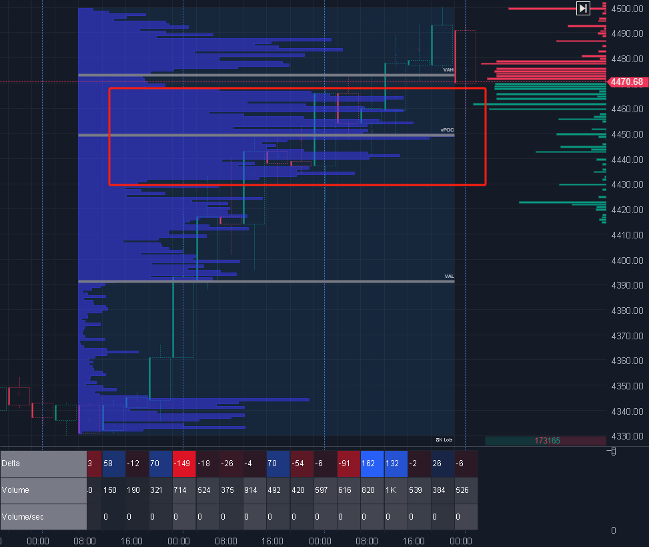Image resolution: width=649 pixels, height=547 pixels.
Task: Select the red rectangle drawing's top edge
Action: [x=297, y=88]
